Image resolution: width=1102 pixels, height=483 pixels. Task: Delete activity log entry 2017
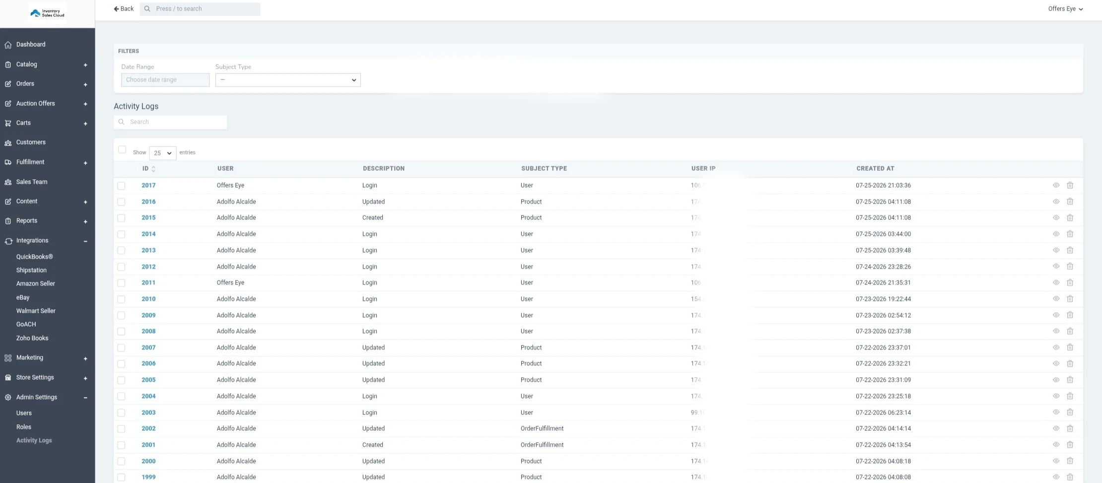(1070, 185)
